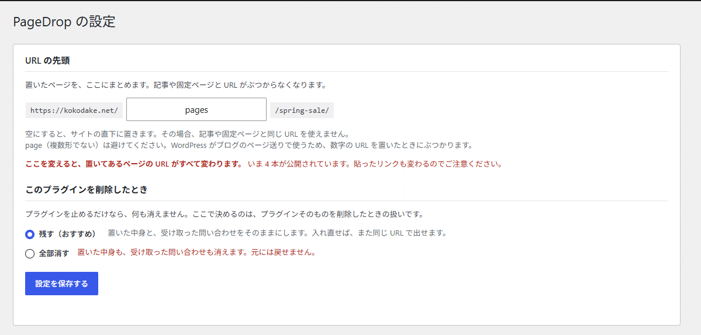Click the URL の先頭 section heading
Viewport: 701px width, 335px height.
point(47,61)
